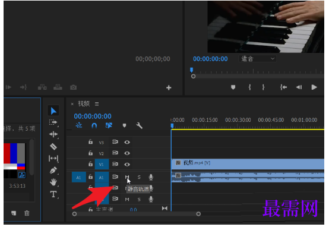Toggle sync lock on third audio track
329x227 pixels.
click(115, 198)
